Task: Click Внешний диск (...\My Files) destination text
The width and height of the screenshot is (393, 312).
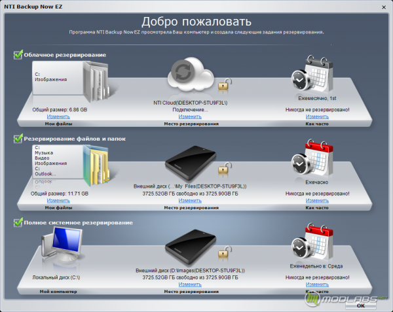Action: click(190, 186)
